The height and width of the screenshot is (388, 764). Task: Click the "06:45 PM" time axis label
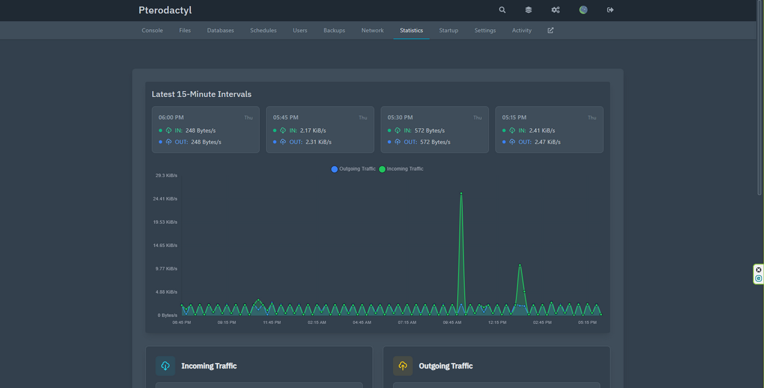(182, 322)
